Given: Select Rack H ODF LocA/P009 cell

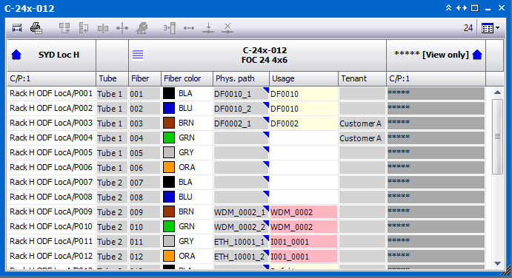Looking at the screenshot, I should pos(51,212).
